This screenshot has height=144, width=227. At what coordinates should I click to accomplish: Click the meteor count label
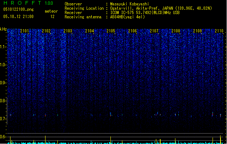pos(51,11)
